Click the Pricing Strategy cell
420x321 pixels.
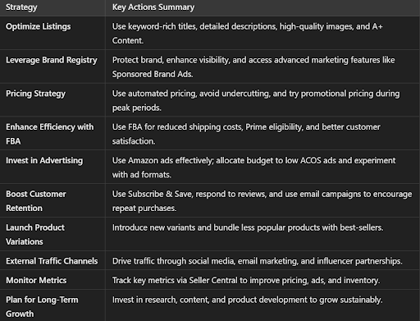pos(35,94)
